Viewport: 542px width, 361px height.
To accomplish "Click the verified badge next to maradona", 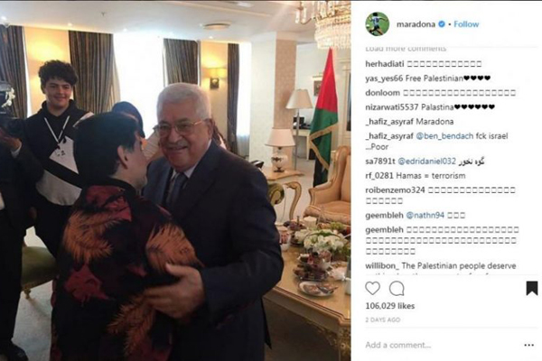I will 442,24.
